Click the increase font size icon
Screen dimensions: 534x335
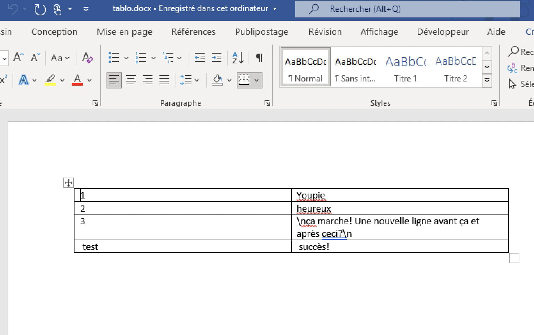click(18, 57)
